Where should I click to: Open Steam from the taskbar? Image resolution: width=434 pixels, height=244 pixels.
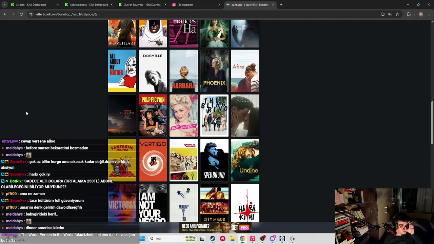[x=213, y=239]
